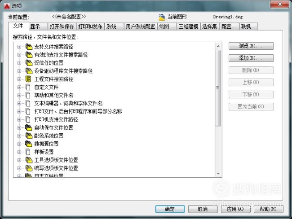
Task: Click document icon next to 样板设置
Action: 28,152
